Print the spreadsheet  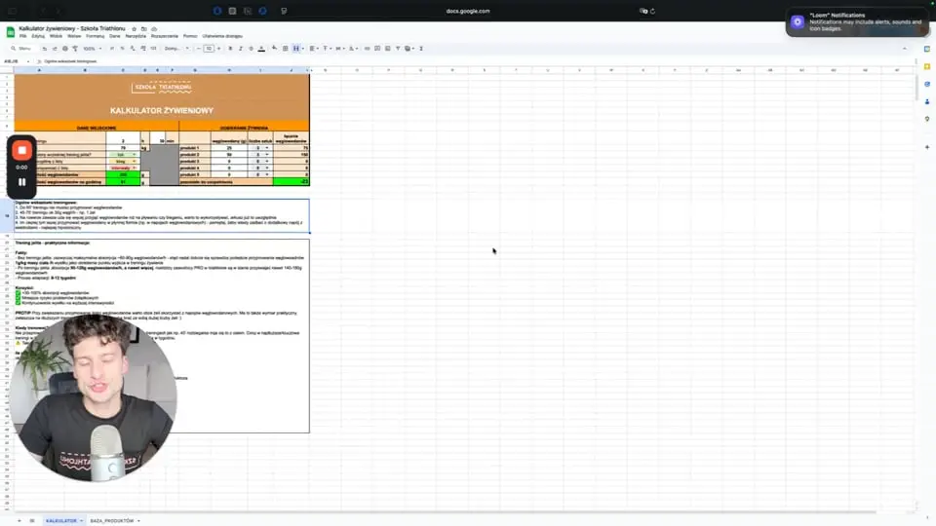[x=65, y=49]
